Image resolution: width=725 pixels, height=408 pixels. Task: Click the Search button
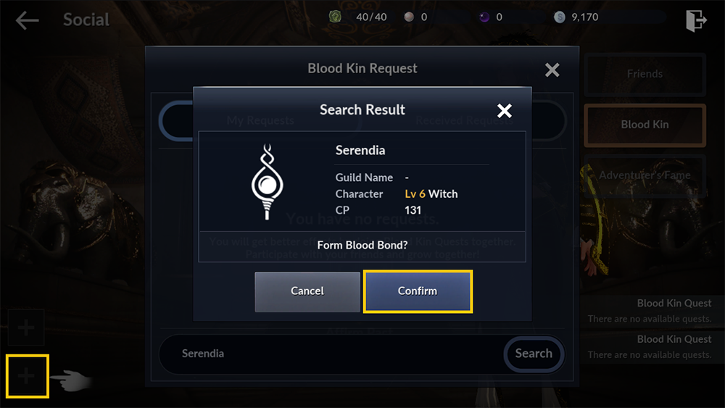click(534, 354)
